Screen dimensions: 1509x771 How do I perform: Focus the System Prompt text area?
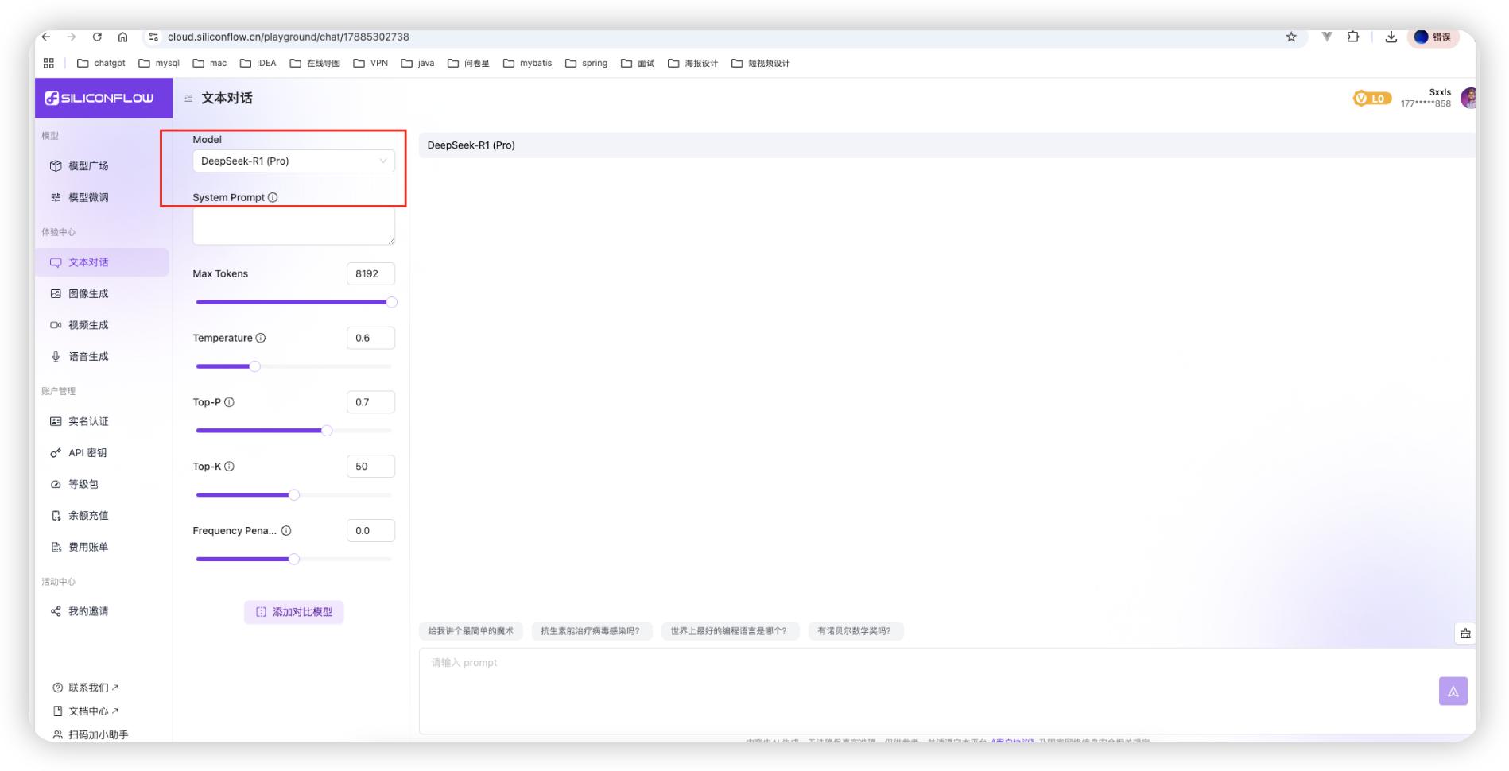pyautogui.click(x=293, y=226)
